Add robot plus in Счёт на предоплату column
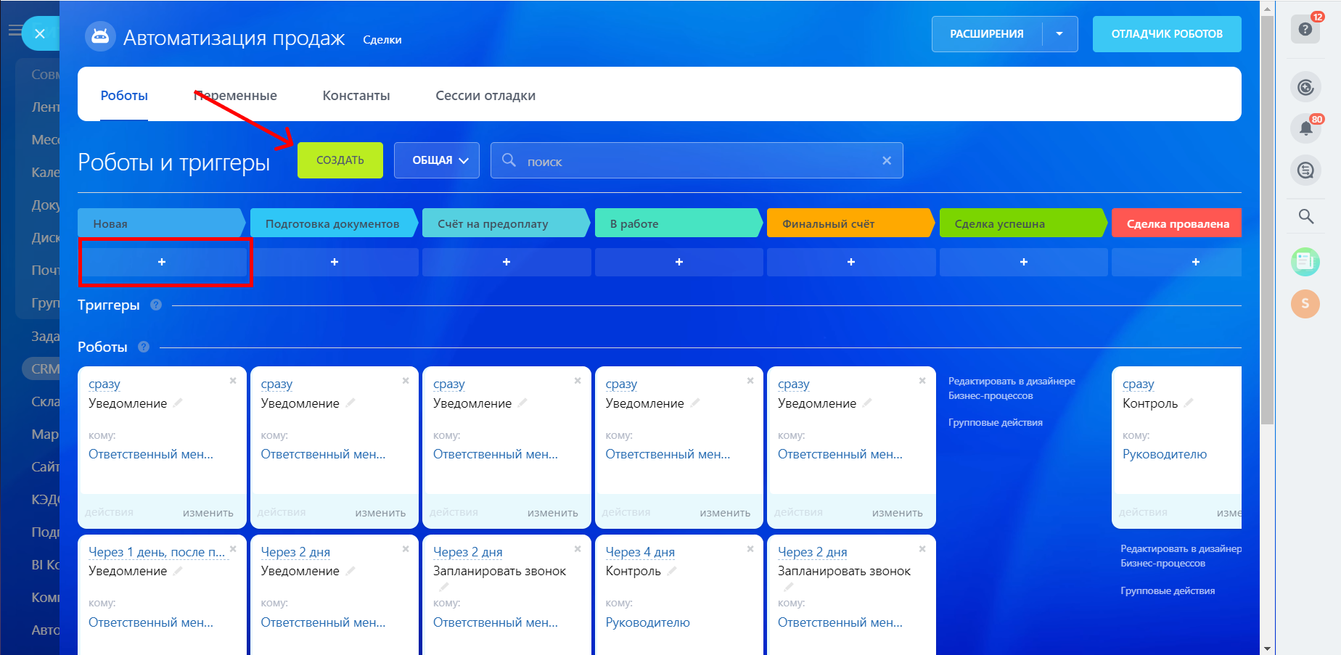 pyautogui.click(x=507, y=262)
